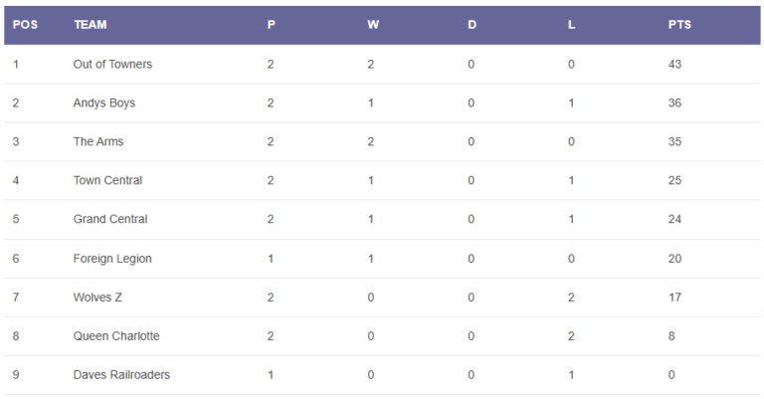Click Daves Railroaders team name
The image size is (764, 399).
click(x=121, y=375)
